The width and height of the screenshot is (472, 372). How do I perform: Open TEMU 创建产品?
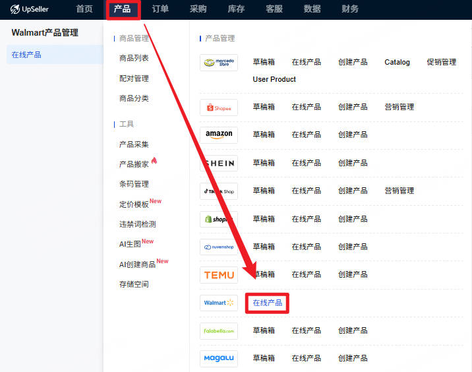pos(353,274)
